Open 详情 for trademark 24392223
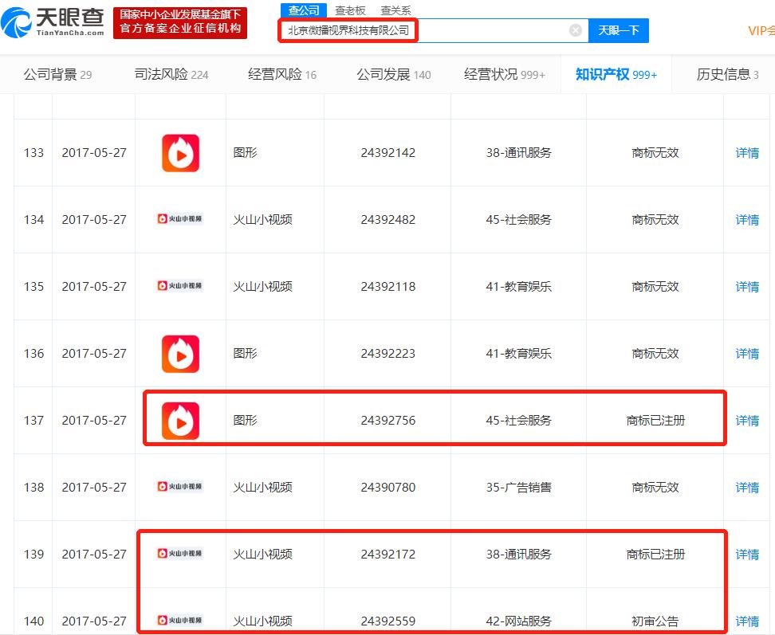The image size is (775, 635). [747, 354]
